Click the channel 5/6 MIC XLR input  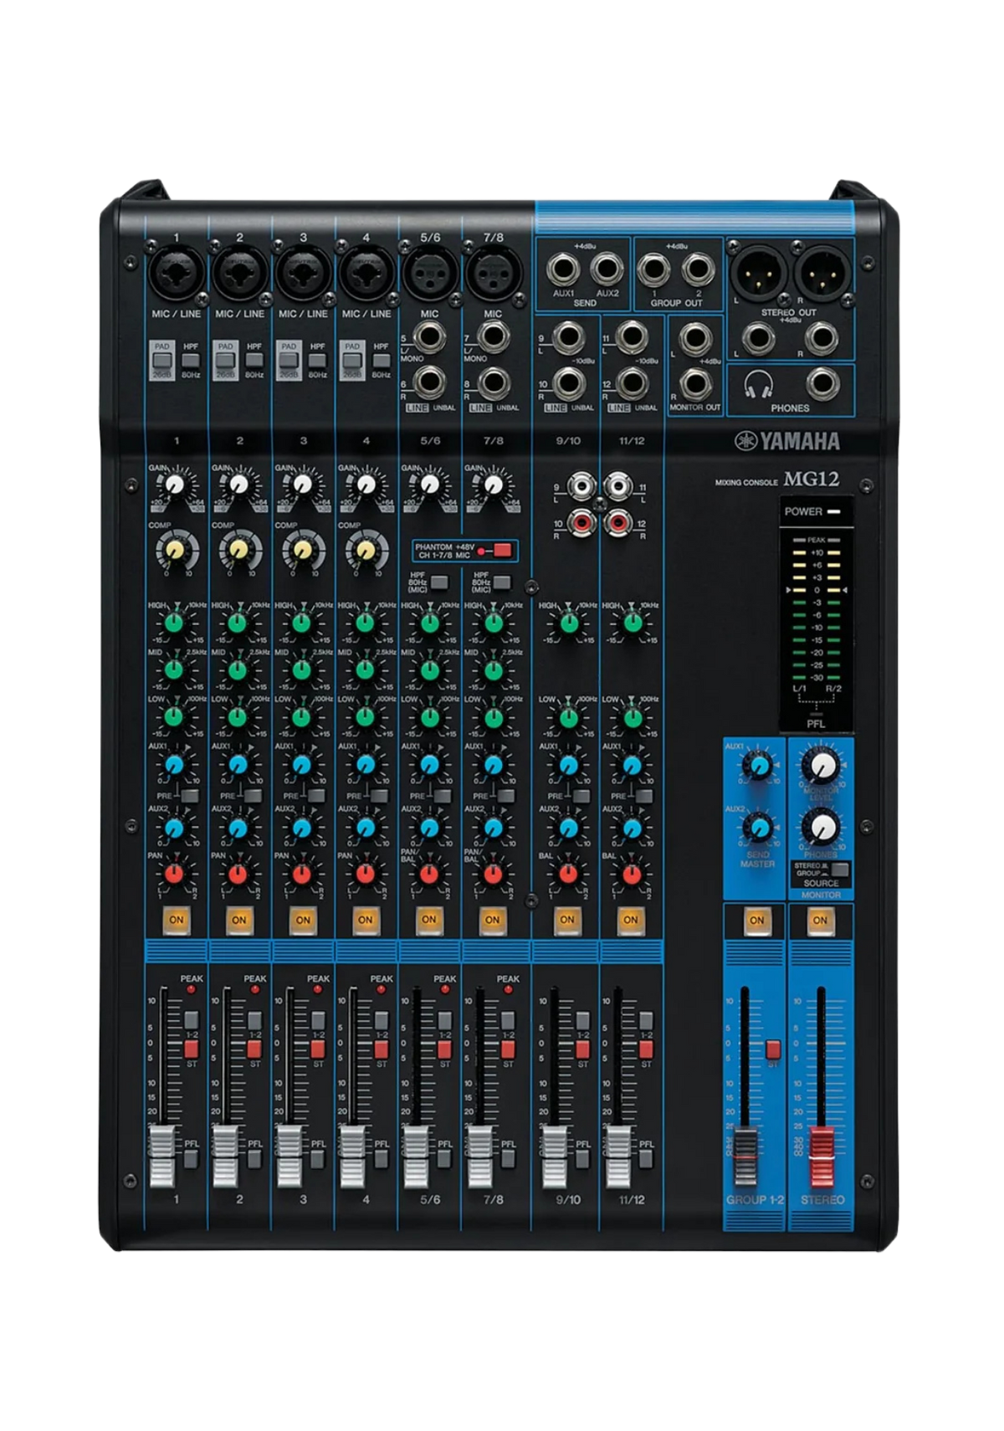click(429, 273)
